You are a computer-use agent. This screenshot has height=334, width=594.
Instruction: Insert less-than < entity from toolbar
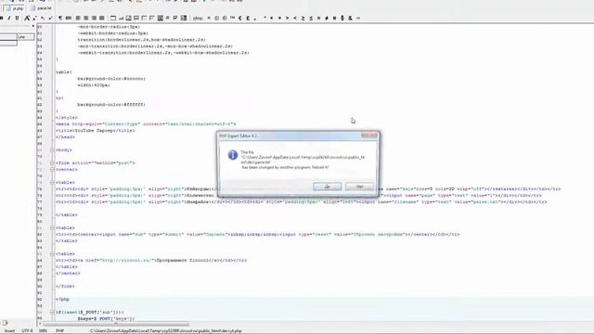coord(295,18)
